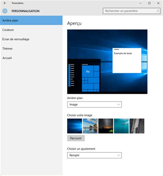Focus the Rechercher un paramètre field
Image resolution: width=163 pixels, height=176 pixels.
tap(131, 11)
